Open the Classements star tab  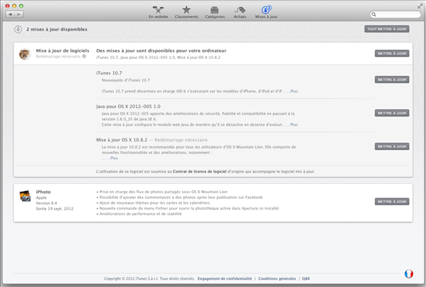[x=186, y=12]
